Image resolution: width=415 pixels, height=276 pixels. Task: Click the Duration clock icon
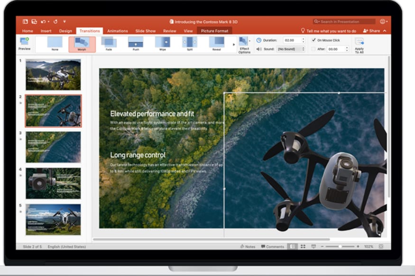coord(259,40)
